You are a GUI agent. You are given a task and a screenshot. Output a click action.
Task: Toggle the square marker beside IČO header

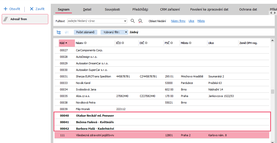coord(123,43)
